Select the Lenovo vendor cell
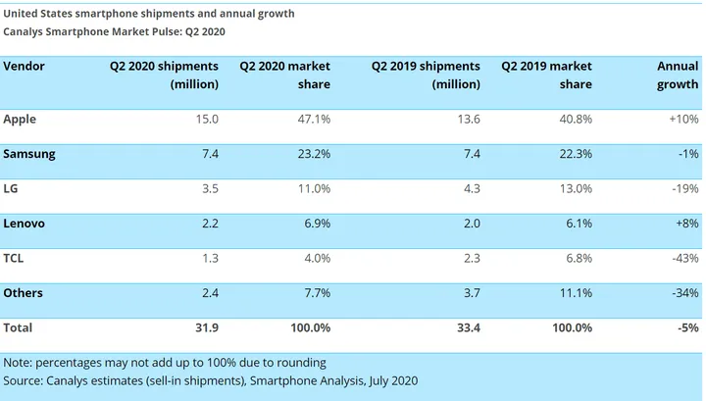 pos(24,224)
